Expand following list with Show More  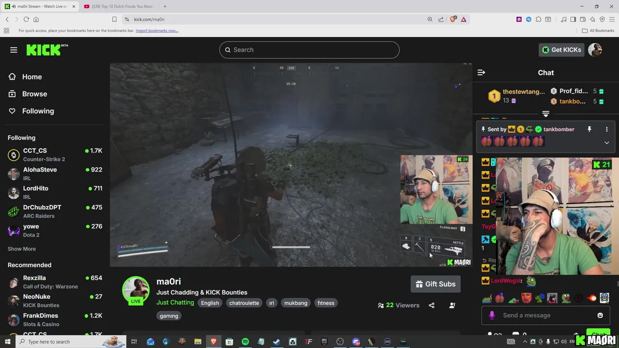pos(22,249)
